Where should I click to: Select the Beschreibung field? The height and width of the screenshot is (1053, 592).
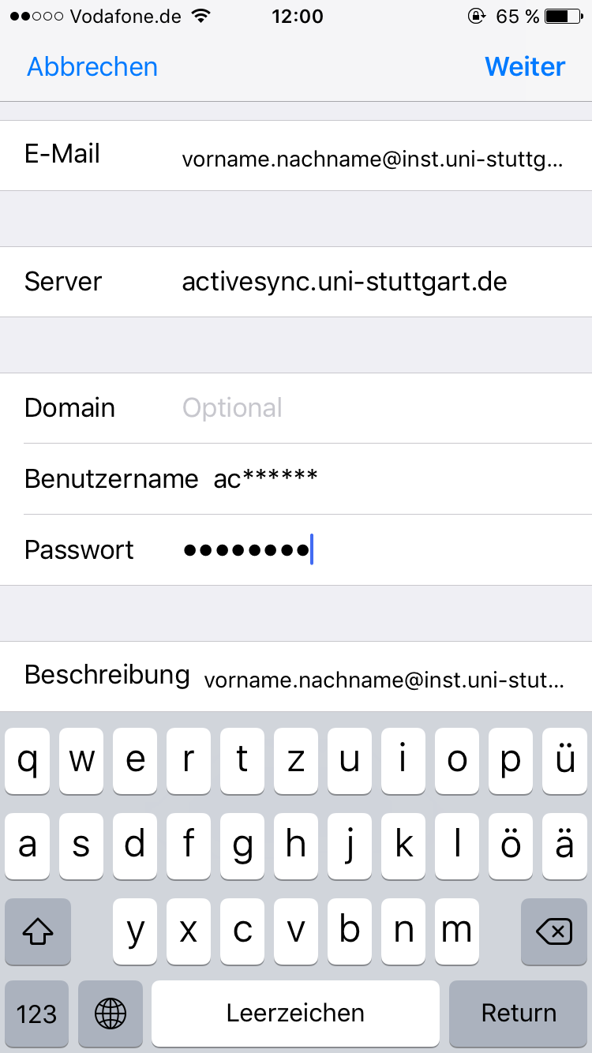[296, 676]
